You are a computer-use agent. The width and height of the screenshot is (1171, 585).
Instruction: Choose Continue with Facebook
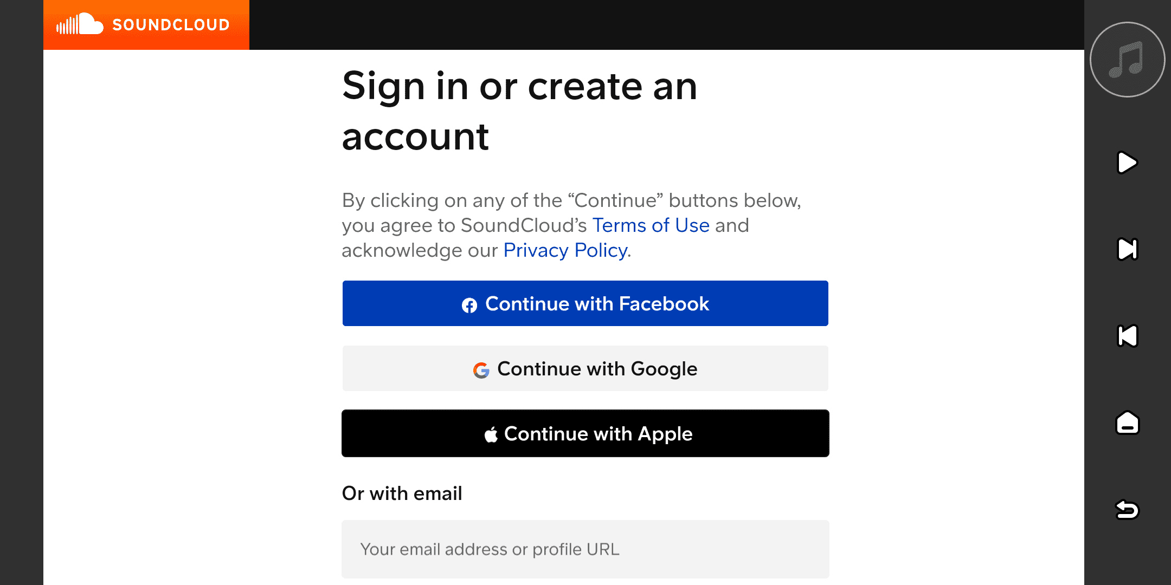pos(585,303)
